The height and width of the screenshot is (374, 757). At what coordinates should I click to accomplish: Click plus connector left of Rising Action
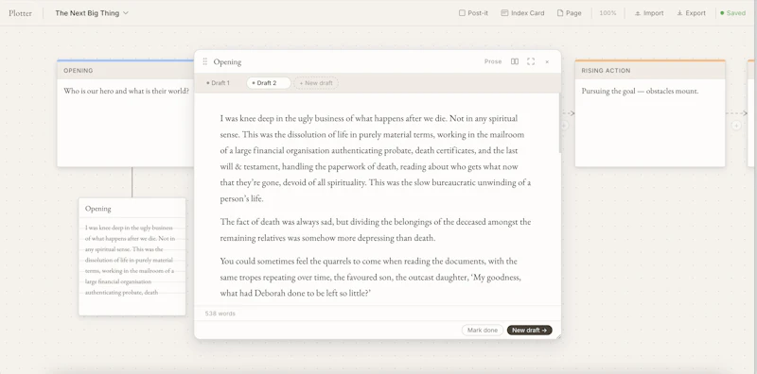click(x=564, y=126)
